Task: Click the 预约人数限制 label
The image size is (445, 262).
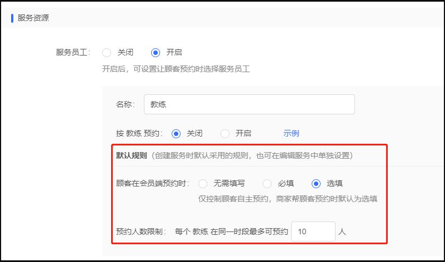Action: tap(141, 231)
